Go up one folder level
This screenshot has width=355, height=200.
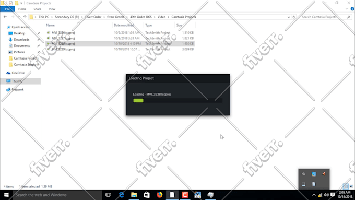25,17
